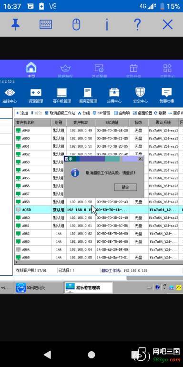This screenshot has height=367, width=183.
Task: Select client row A049
Action: 99,130
